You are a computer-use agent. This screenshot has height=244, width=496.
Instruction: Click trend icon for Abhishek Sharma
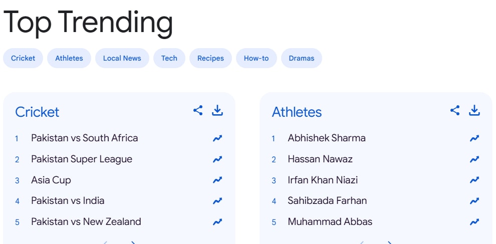click(474, 138)
